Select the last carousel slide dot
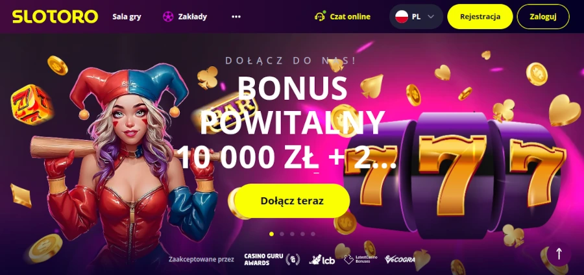Screen dimensions: 584x275 pos(313,234)
